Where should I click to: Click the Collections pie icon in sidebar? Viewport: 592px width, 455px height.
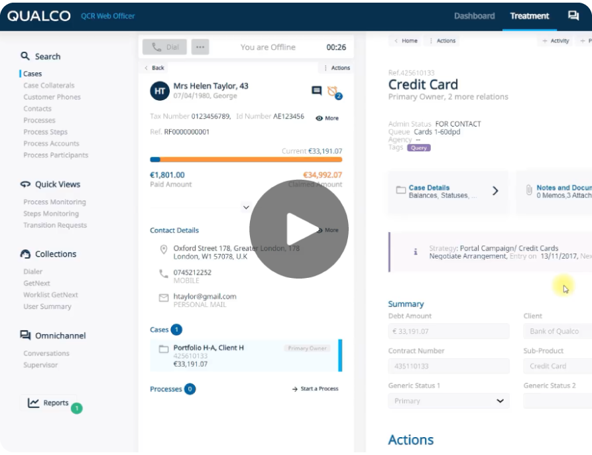point(27,254)
